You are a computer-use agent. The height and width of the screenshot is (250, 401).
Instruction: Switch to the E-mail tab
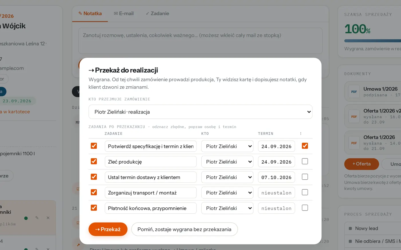124,13
